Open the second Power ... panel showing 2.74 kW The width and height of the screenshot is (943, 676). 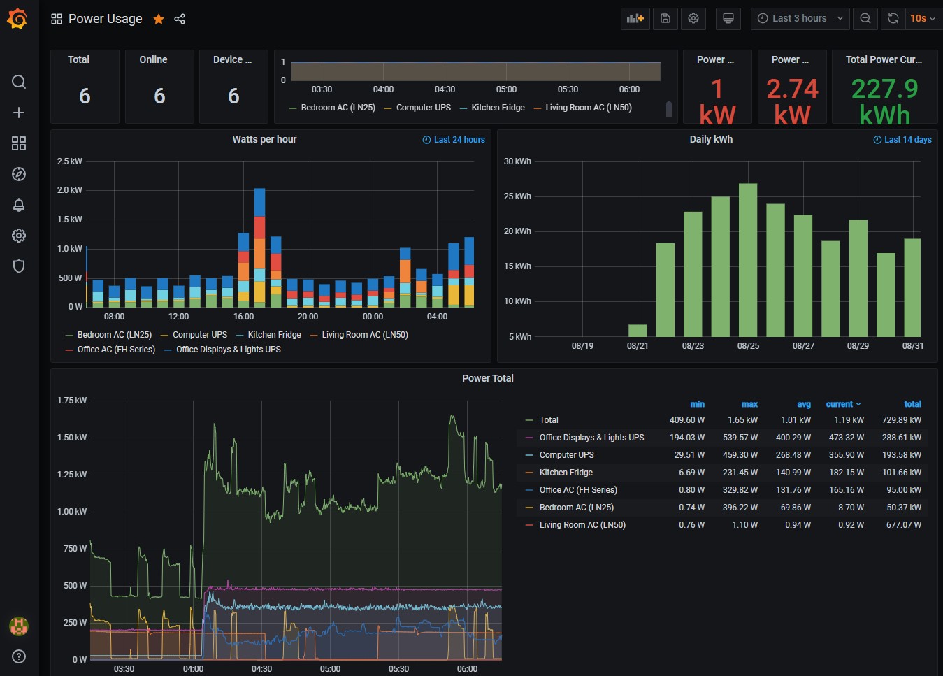(x=790, y=59)
